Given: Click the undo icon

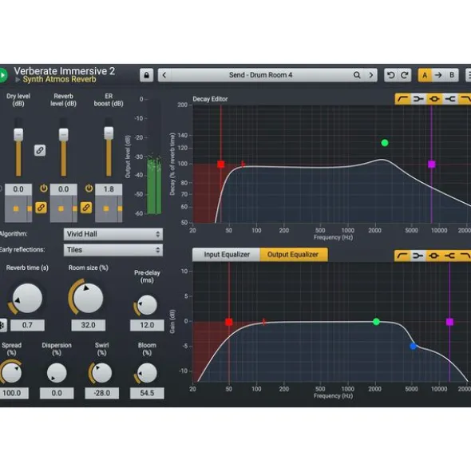Looking at the screenshot, I should (x=391, y=75).
